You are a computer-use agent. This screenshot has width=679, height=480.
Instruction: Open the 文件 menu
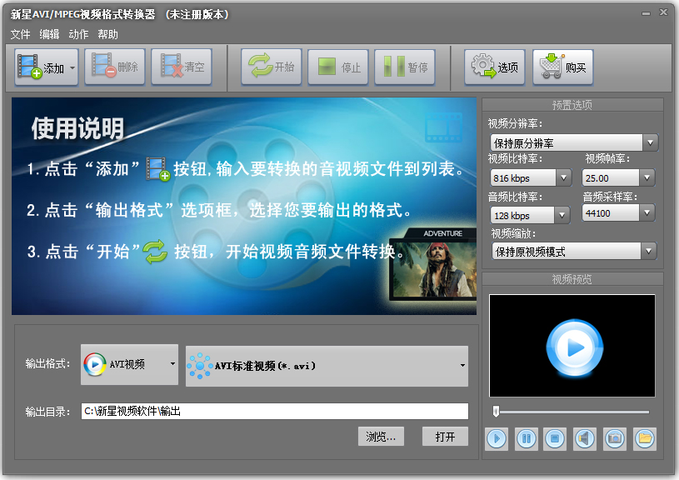20,34
